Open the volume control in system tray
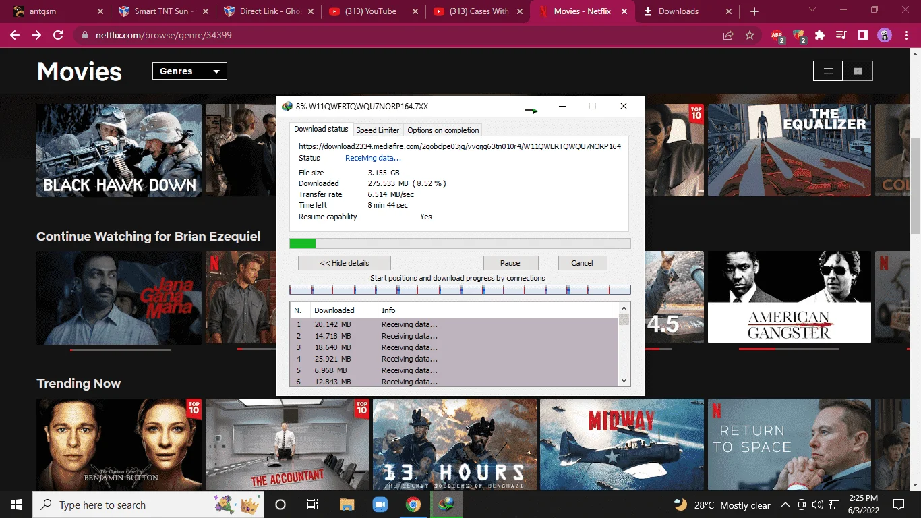921x518 pixels. pyautogui.click(x=817, y=505)
